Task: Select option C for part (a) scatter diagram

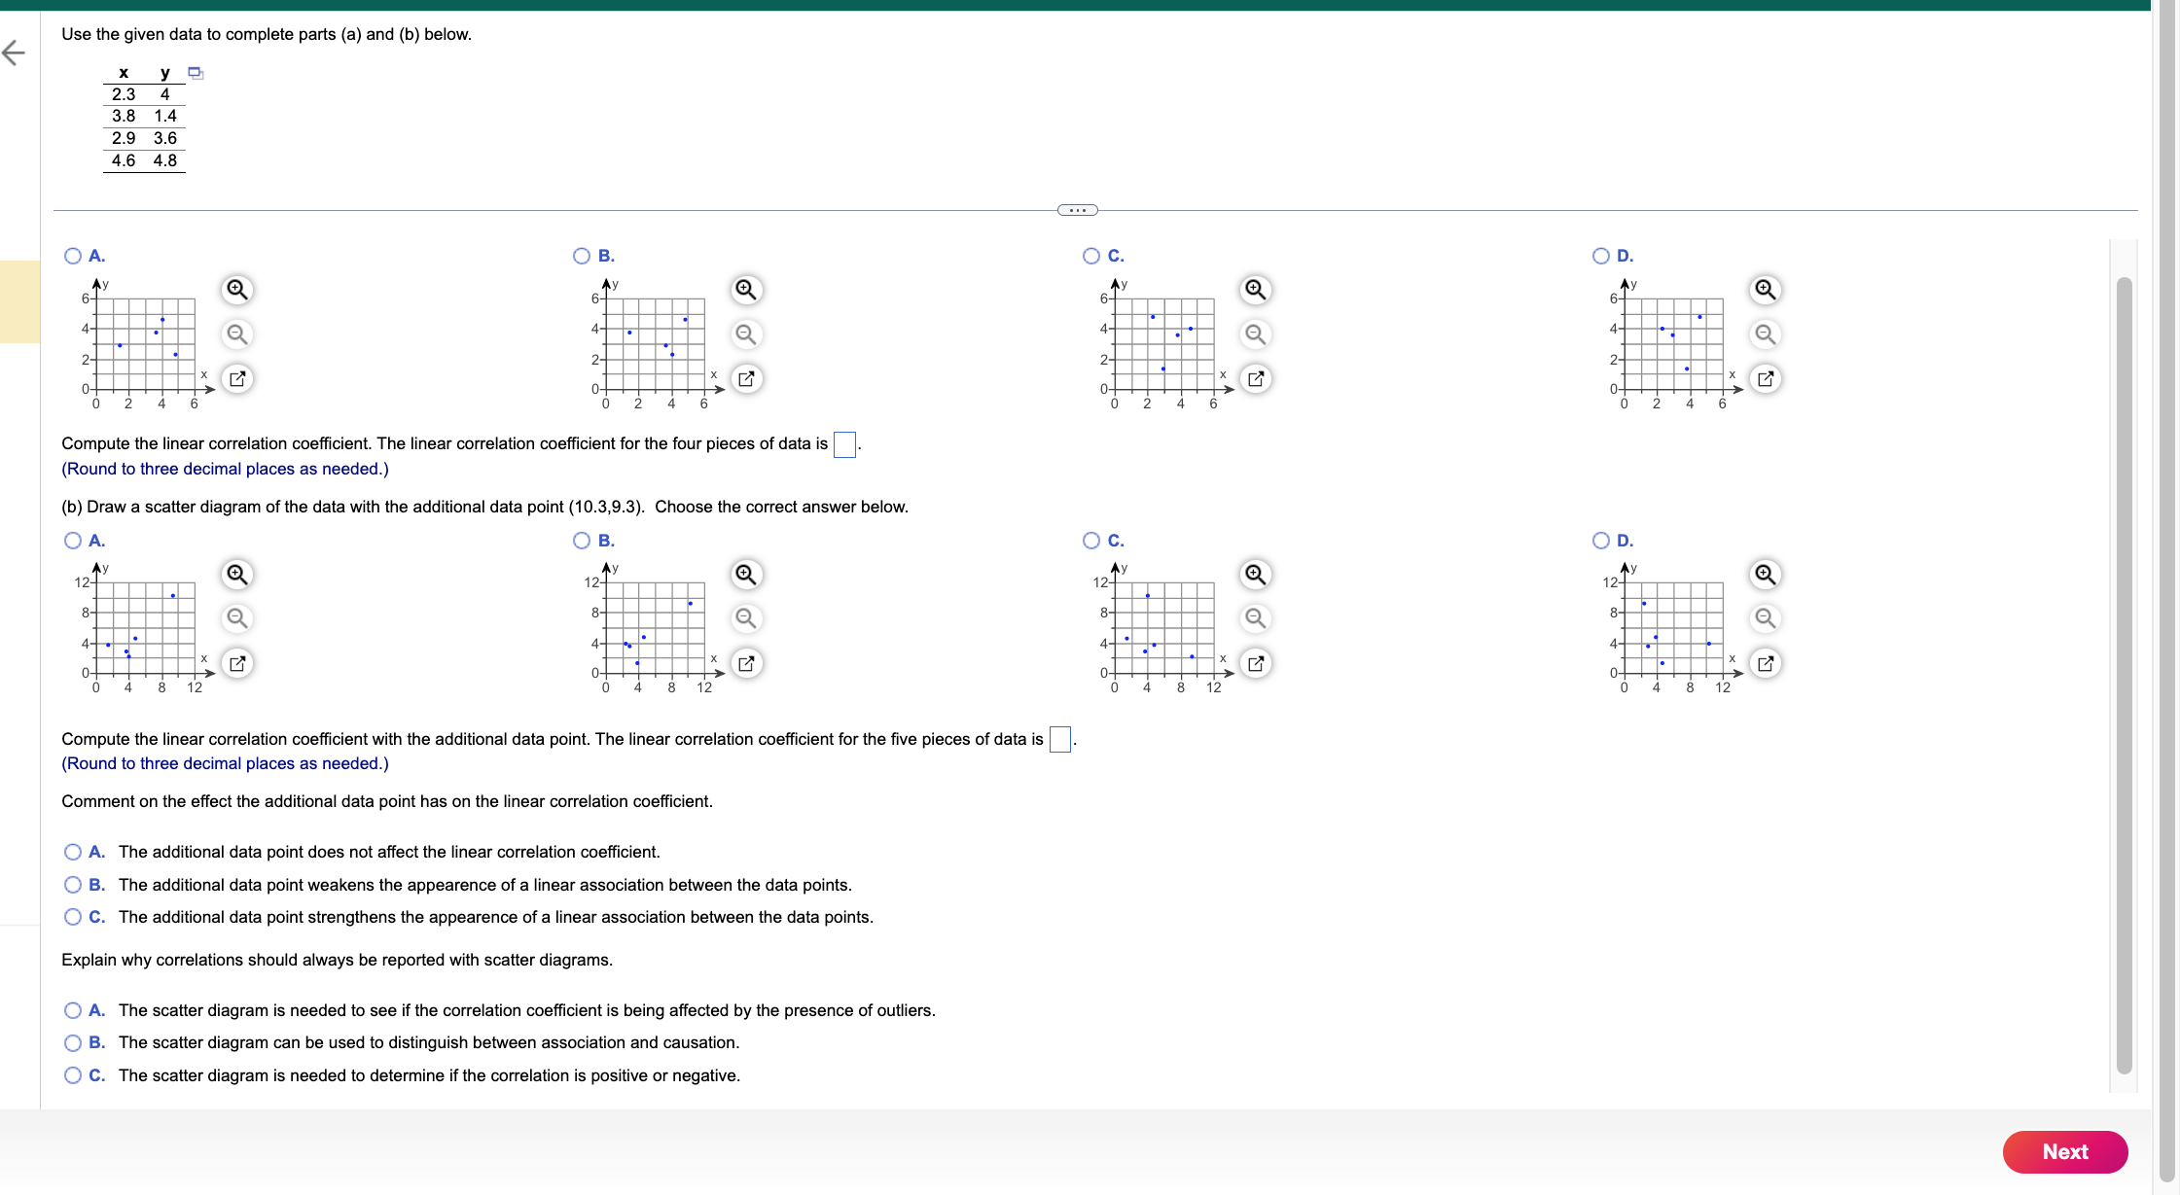Action: pyautogui.click(x=1091, y=256)
